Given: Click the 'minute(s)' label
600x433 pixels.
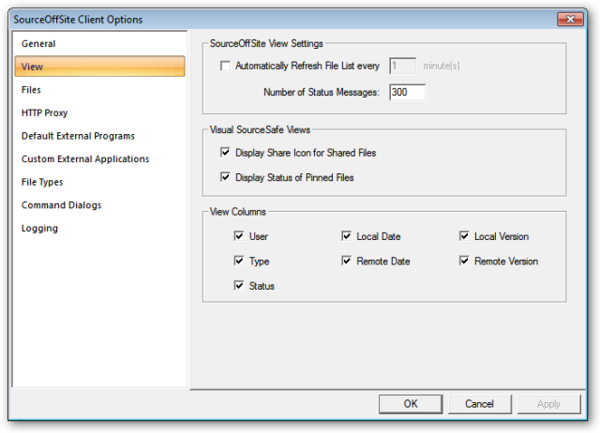Looking at the screenshot, I should tap(442, 66).
